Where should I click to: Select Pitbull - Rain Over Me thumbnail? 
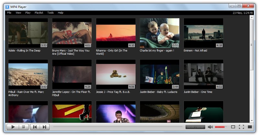click(28, 74)
